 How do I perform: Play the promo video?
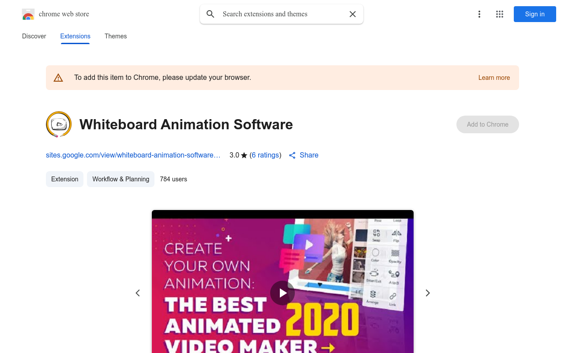(282, 293)
